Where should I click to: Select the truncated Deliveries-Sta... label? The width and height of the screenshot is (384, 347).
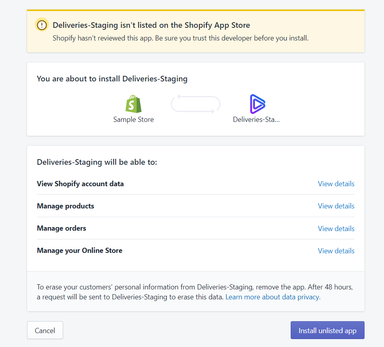point(256,120)
